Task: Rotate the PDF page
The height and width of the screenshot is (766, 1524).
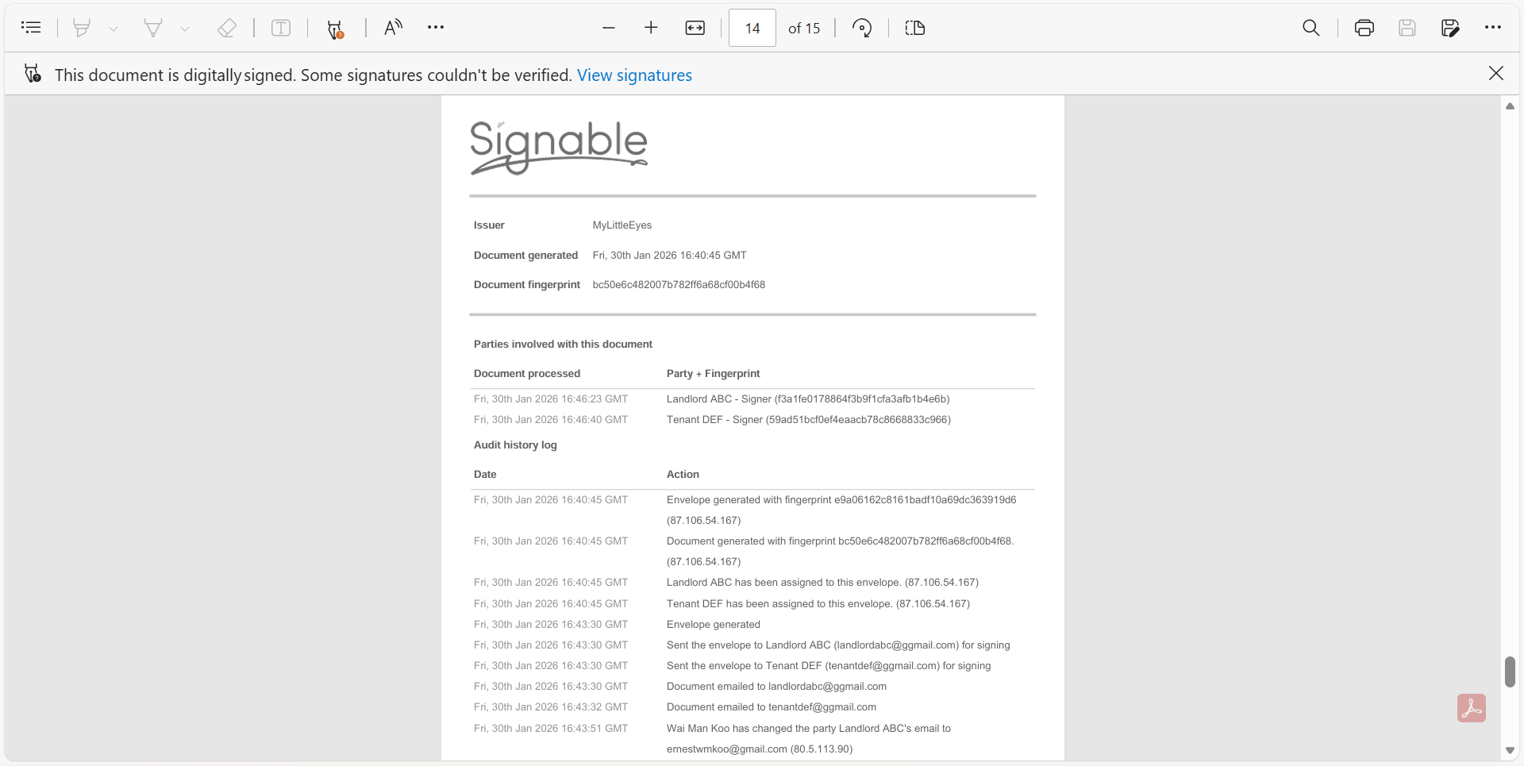Action: 862,28
